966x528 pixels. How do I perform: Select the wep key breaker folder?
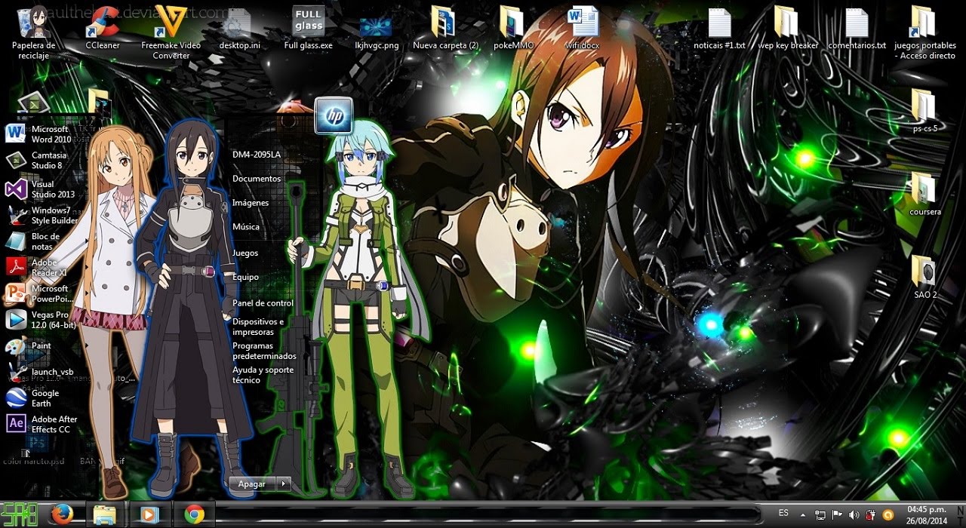[787, 29]
